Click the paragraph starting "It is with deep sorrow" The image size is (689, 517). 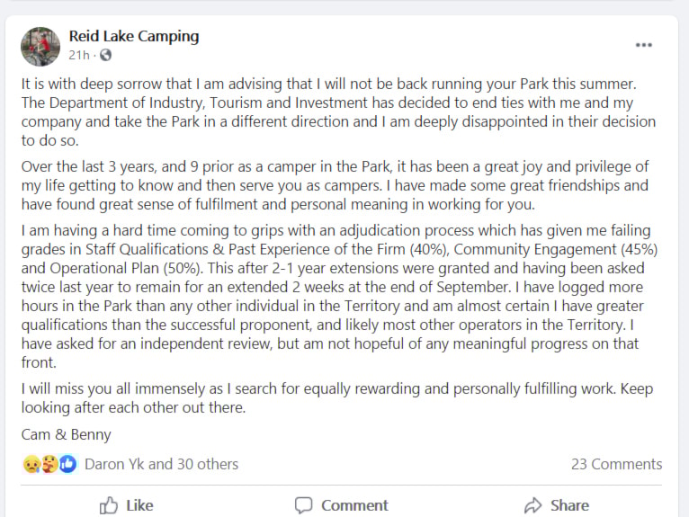click(x=338, y=112)
